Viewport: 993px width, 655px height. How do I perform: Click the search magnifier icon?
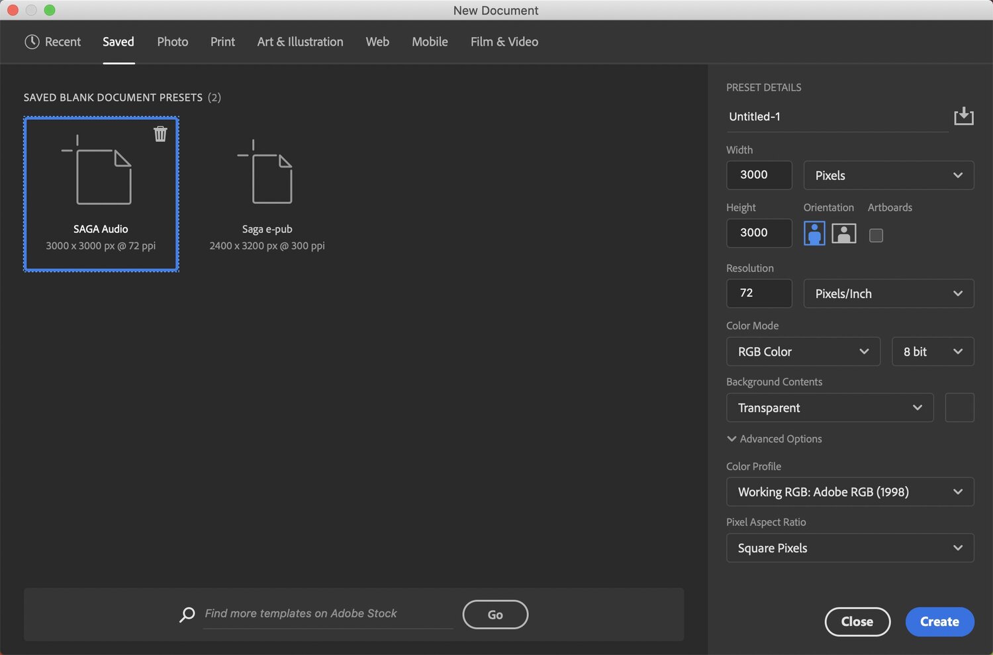[x=187, y=614]
